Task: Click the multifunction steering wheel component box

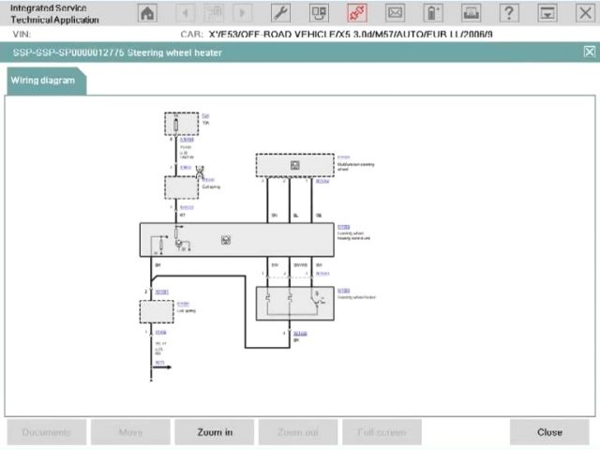Action: (294, 165)
